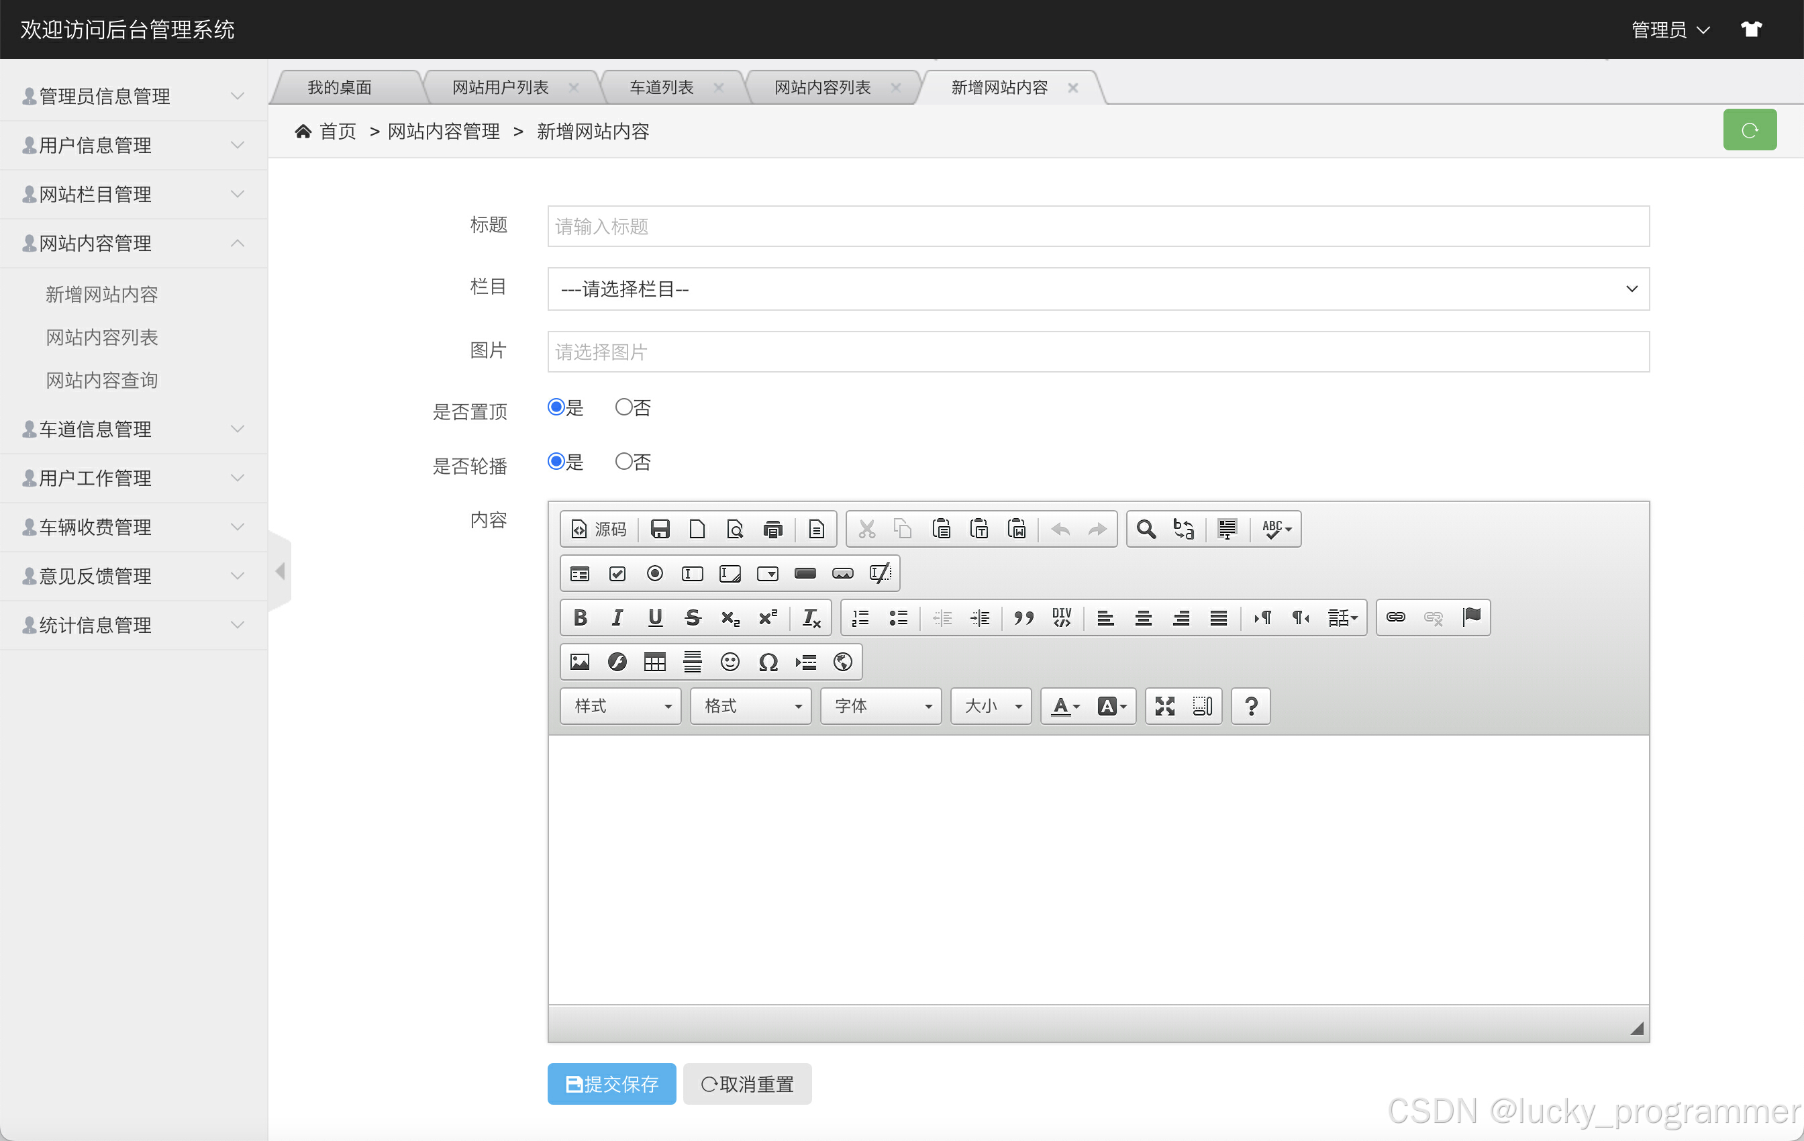Screen dimensions: 1804x1141
Task: Insert special character omega symbol
Action: (x=768, y=662)
